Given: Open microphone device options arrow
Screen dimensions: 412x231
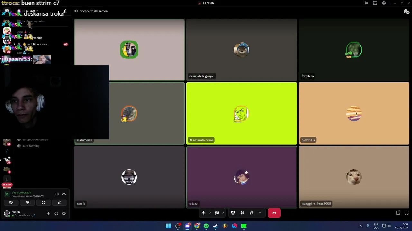Looking at the screenshot, I should click(209, 213).
